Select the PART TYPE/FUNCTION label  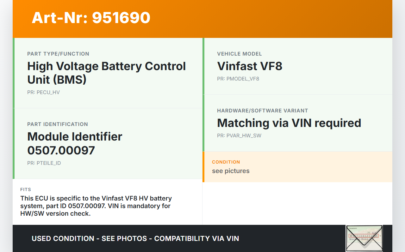[58, 54]
